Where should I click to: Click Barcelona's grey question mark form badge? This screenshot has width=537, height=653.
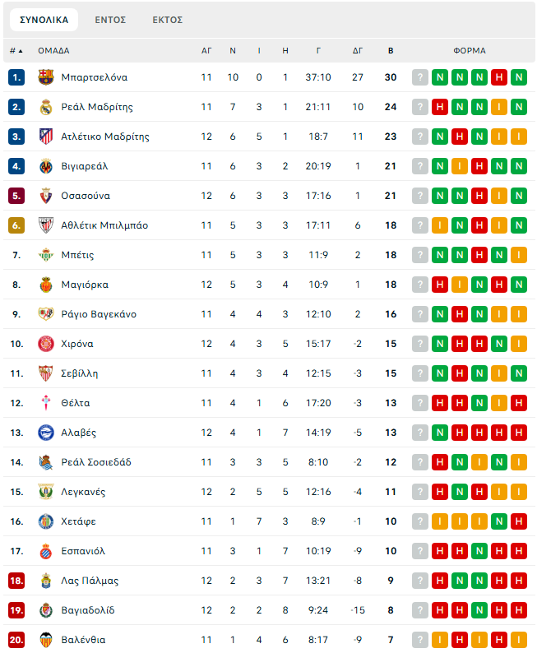420,77
